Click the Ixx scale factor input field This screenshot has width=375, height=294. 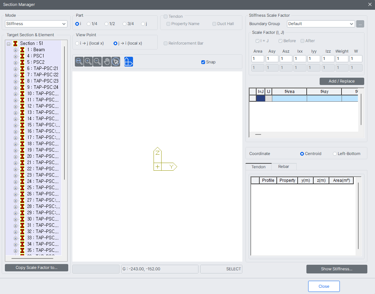300,59
